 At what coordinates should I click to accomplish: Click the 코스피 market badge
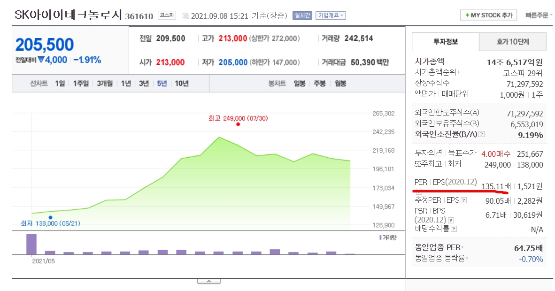pos(166,15)
